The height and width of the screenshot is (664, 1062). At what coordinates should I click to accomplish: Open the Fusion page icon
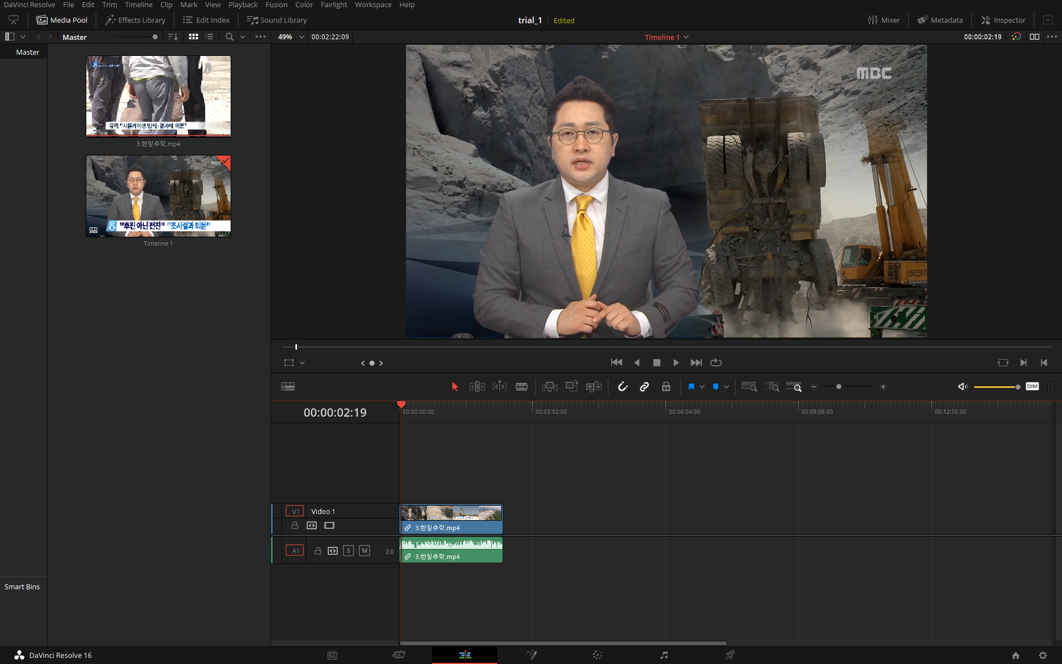pos(532,655)
